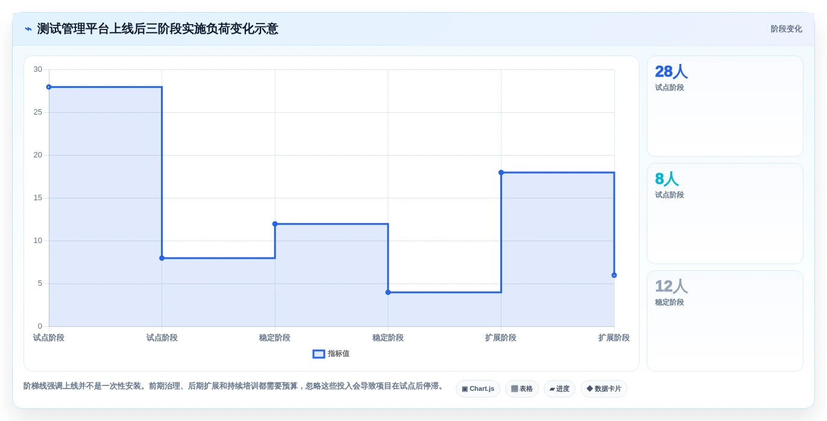Open the 8人 试点阶段 card
The image size is (827, 421).
tap(725, 214)
